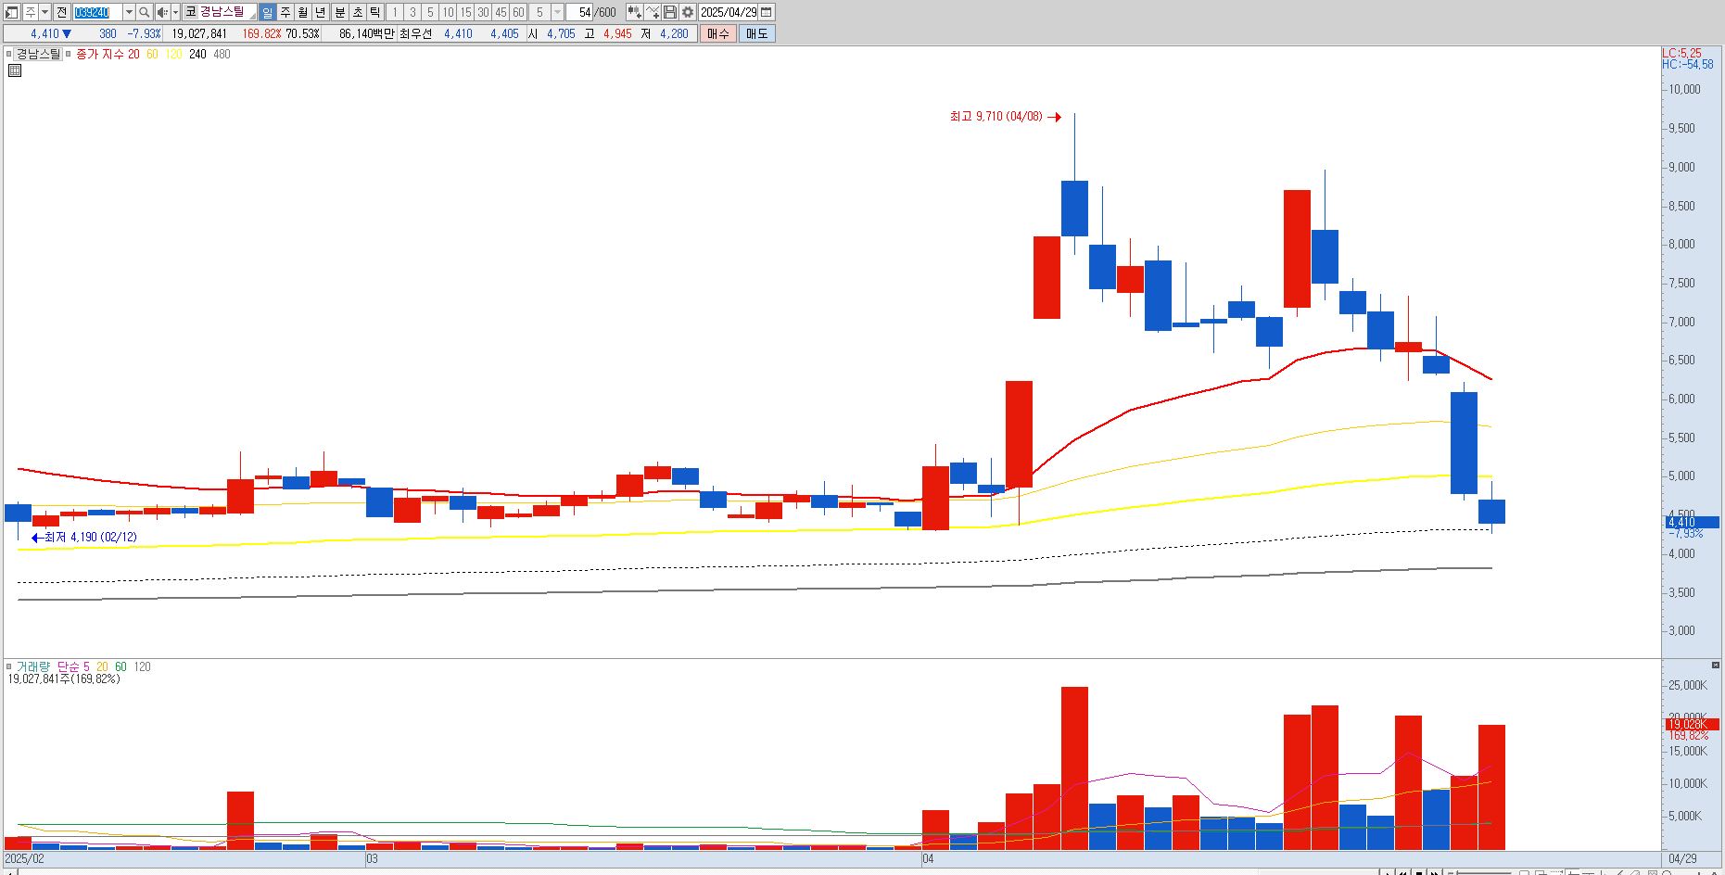Viewport: 1725px width, 875px height.
Task: Open the dropdown next to 주 selector
Action: 44,12
